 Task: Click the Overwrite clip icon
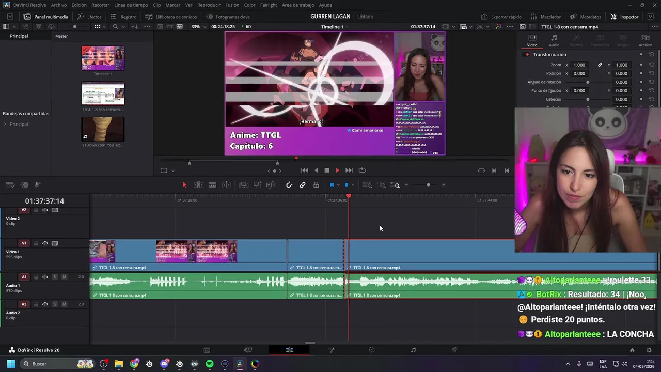[257, 185]
